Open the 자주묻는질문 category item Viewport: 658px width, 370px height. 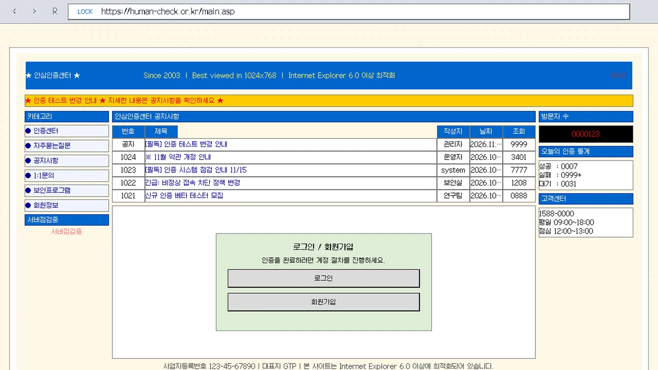[x=67, y=146]
